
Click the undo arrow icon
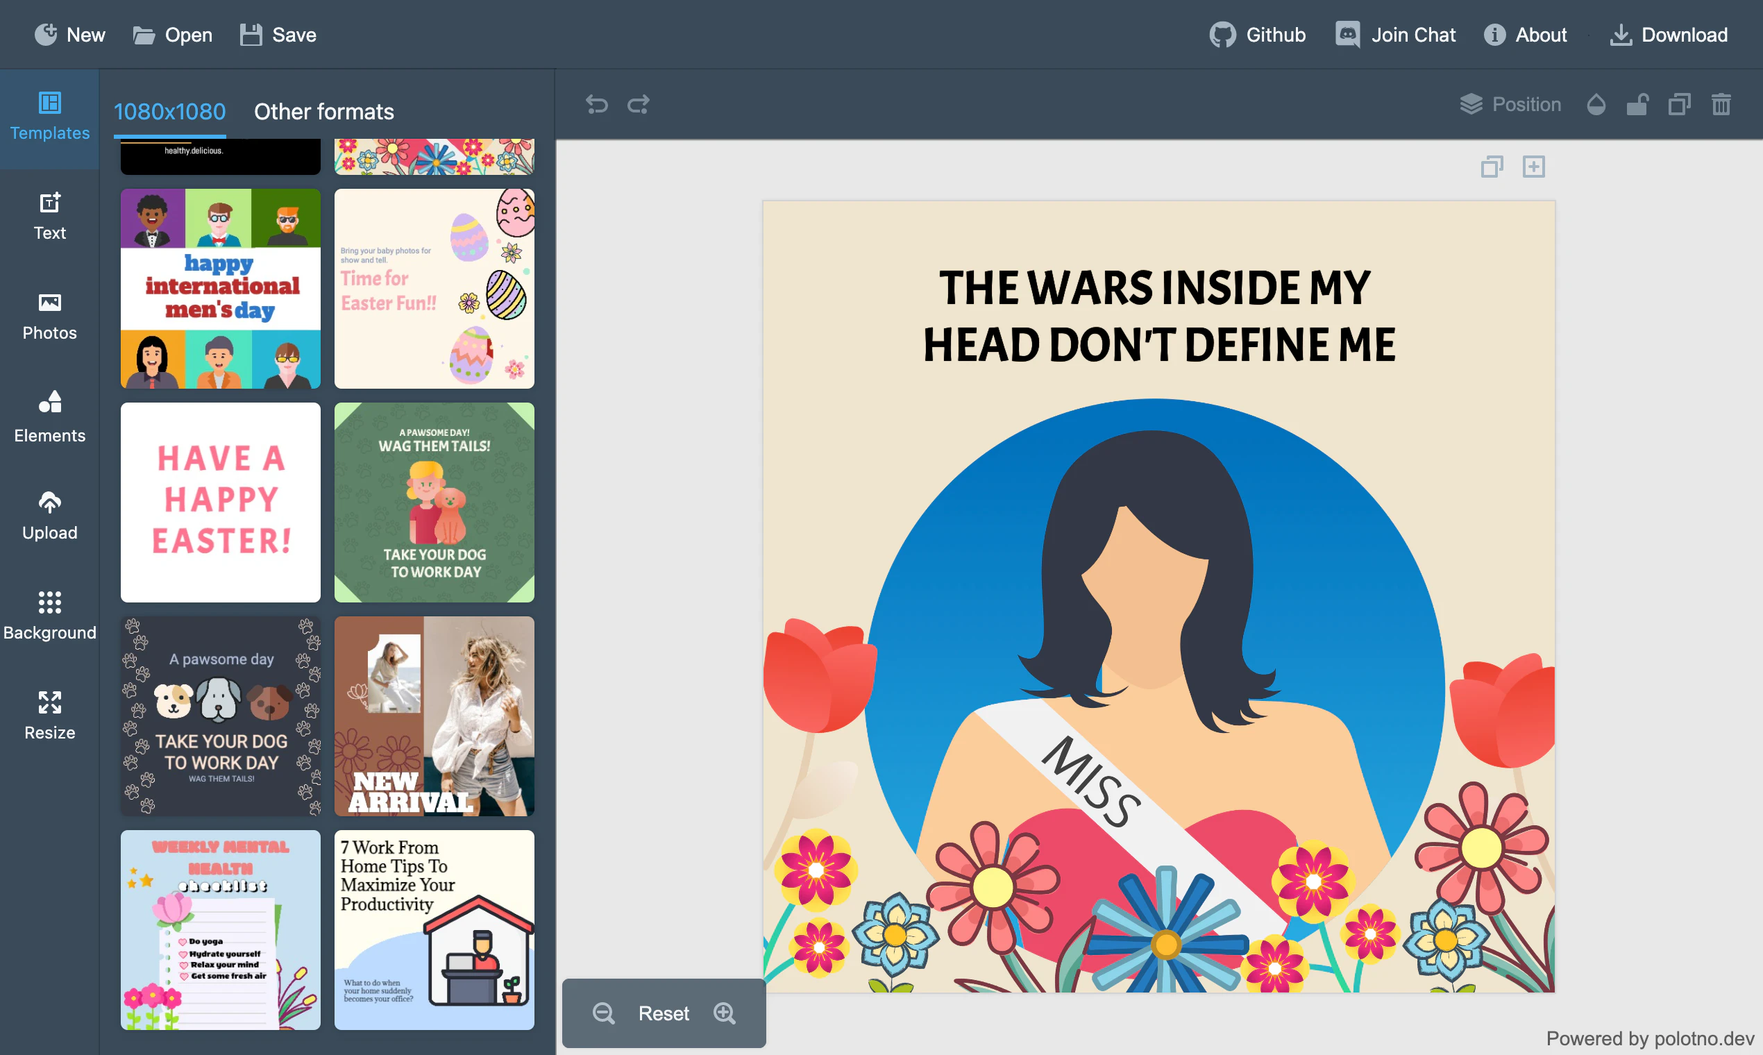coord(596,105)
